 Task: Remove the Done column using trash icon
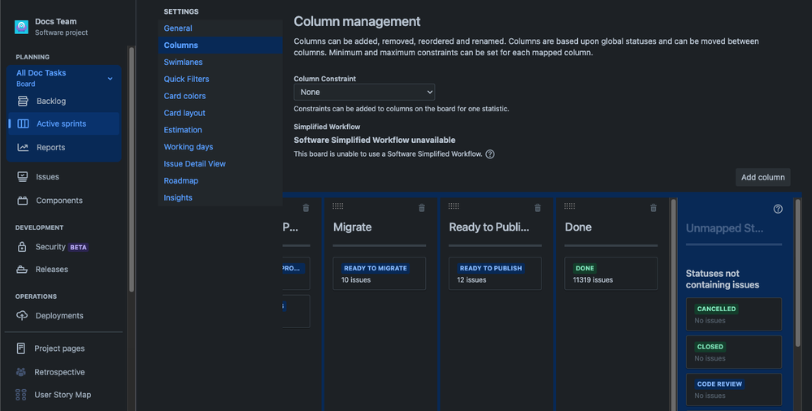pos(654,208)
